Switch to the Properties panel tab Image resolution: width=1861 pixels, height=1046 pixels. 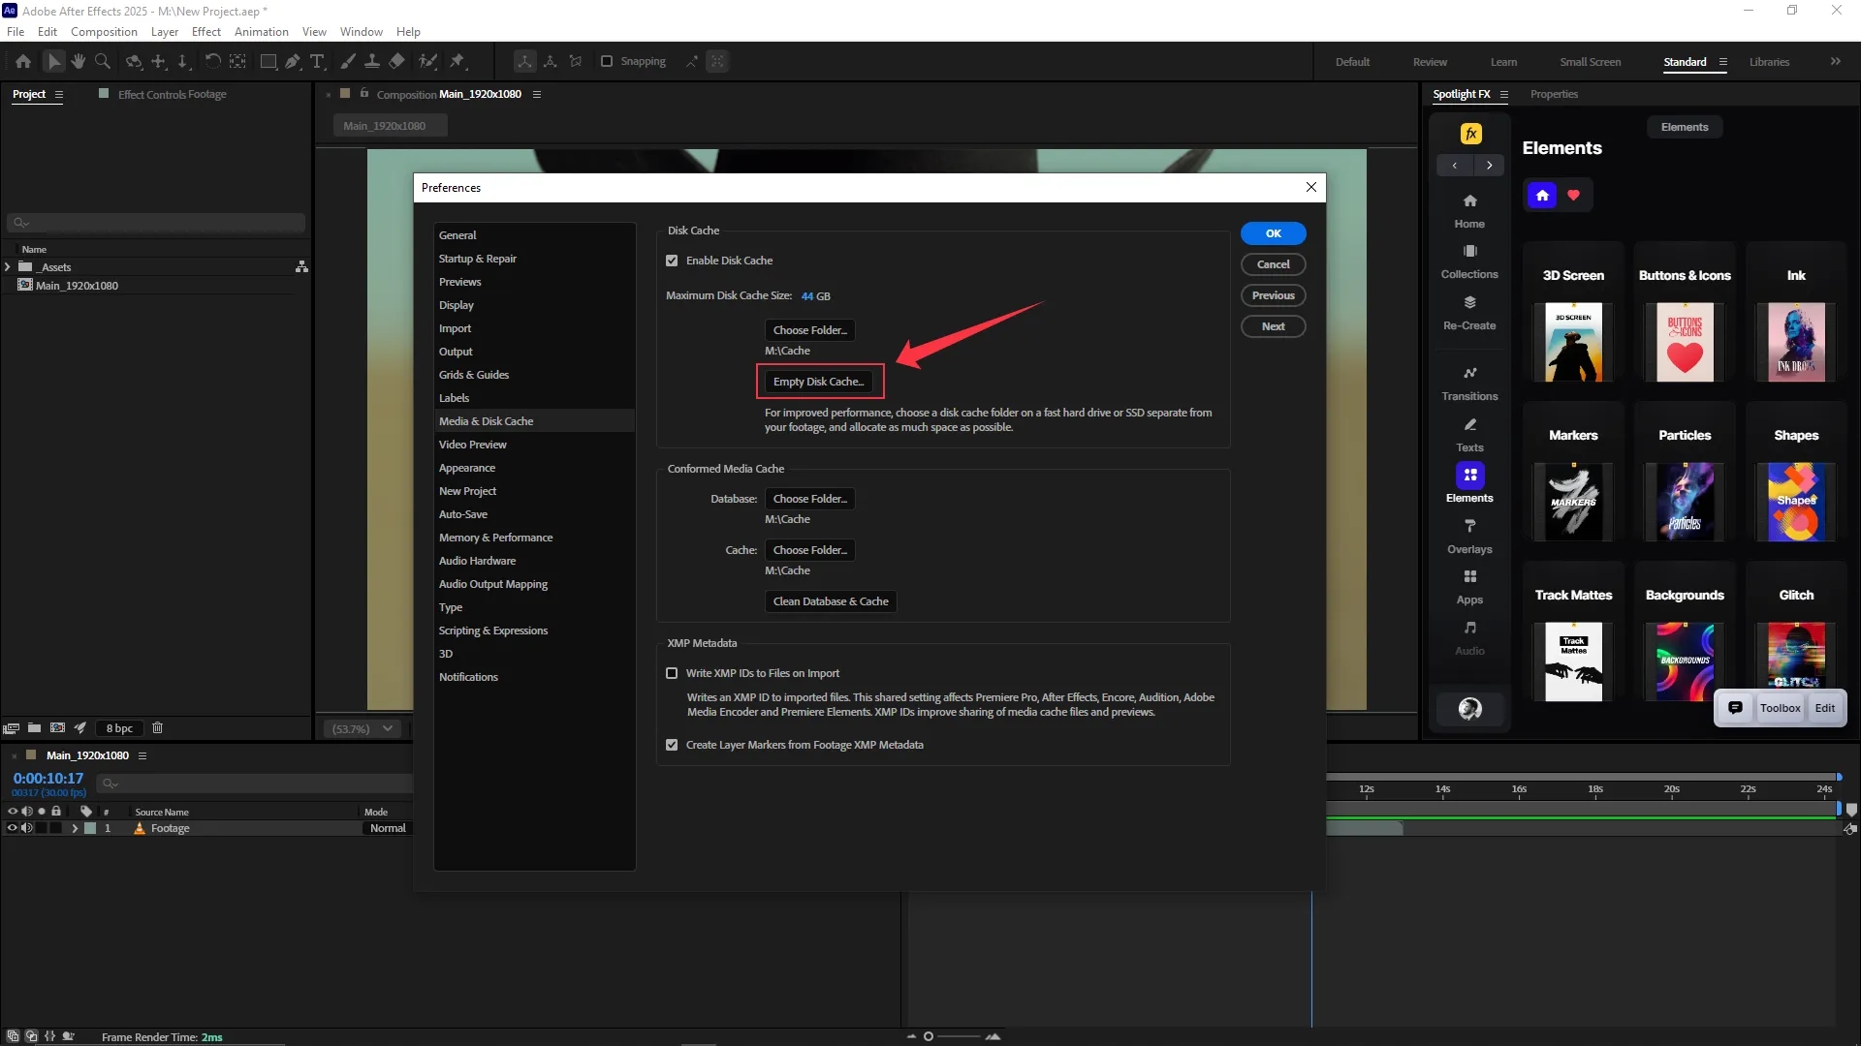(1554, 94)
